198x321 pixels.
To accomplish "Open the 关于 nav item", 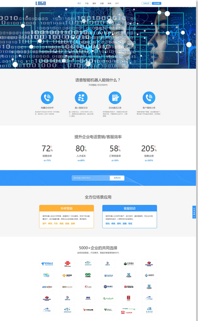I will pos(117,3).
